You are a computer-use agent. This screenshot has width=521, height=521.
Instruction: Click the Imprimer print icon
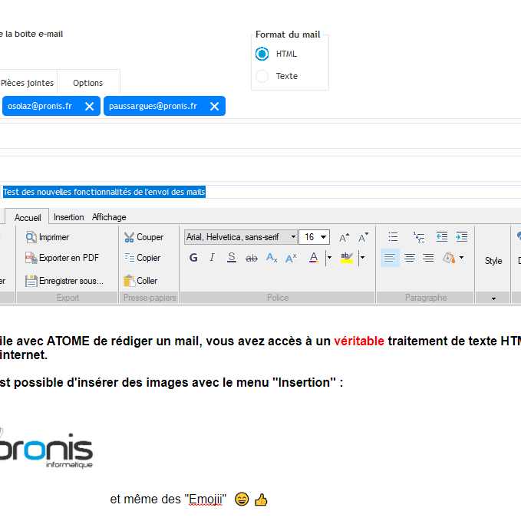coord(31,238)
